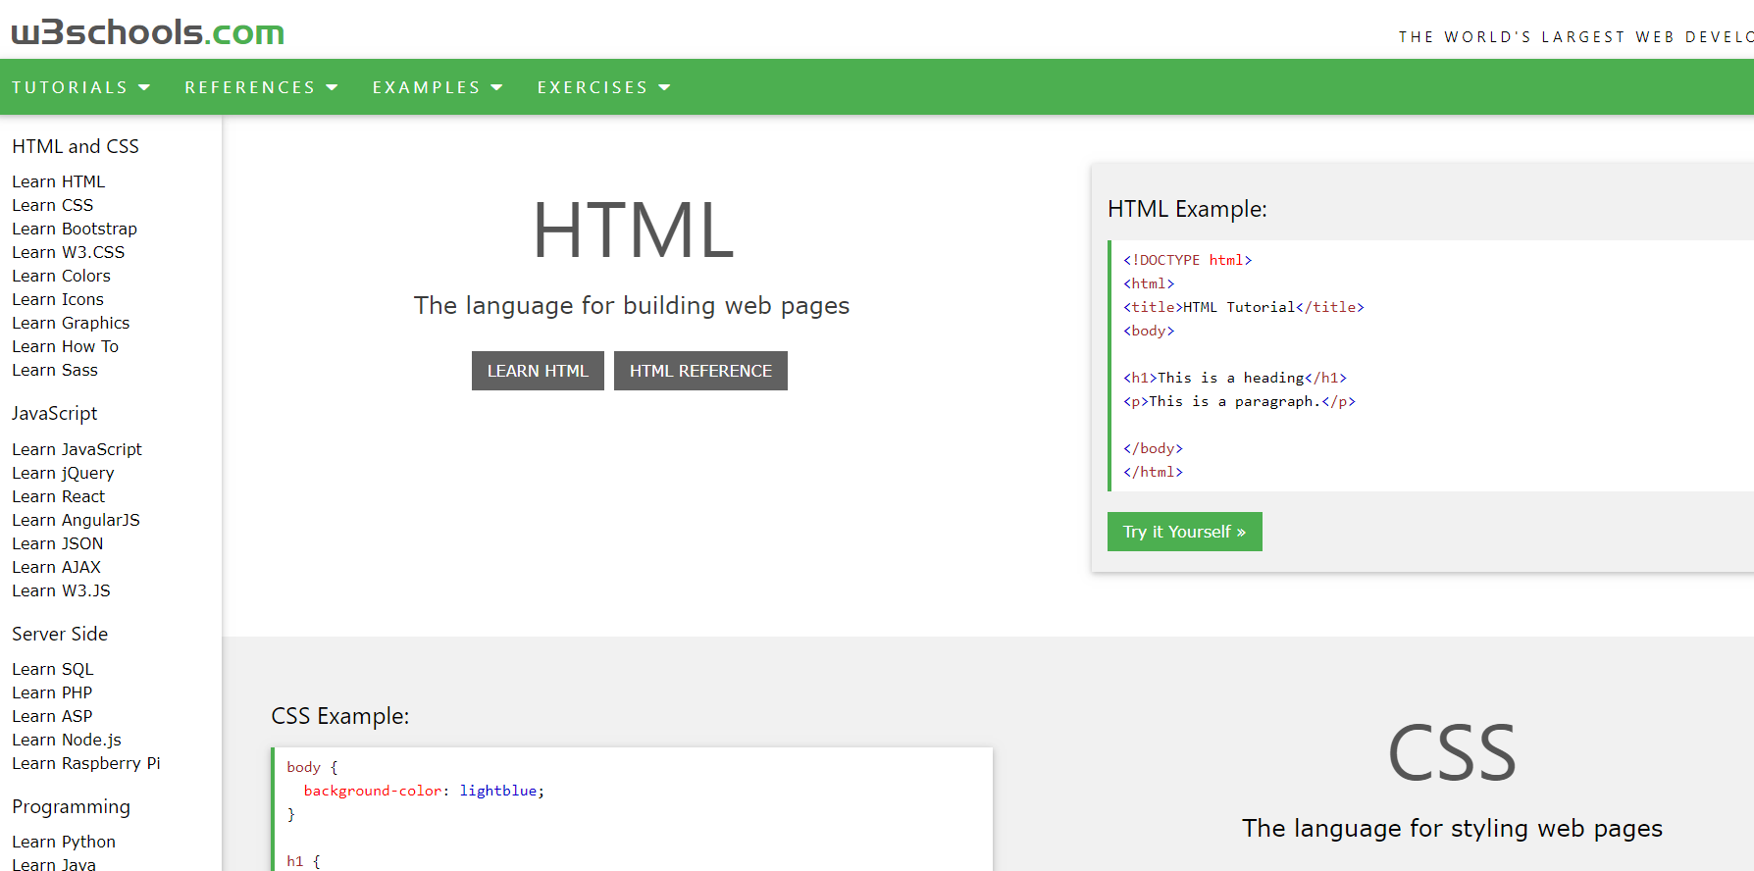Image resolution: width=1754 pixels, height=871 pixels.
Task: Click 'The language for styling web pages'
Action: [x=1452, y=829]
